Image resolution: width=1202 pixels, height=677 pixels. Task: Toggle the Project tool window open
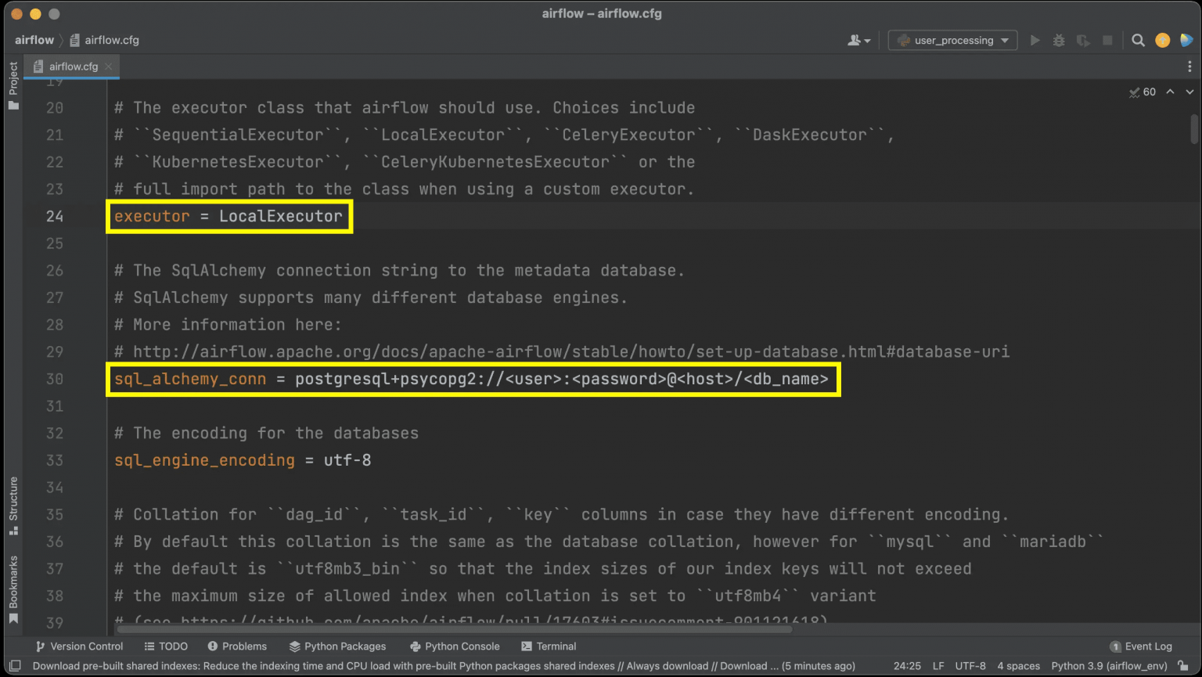pos(12,78)
